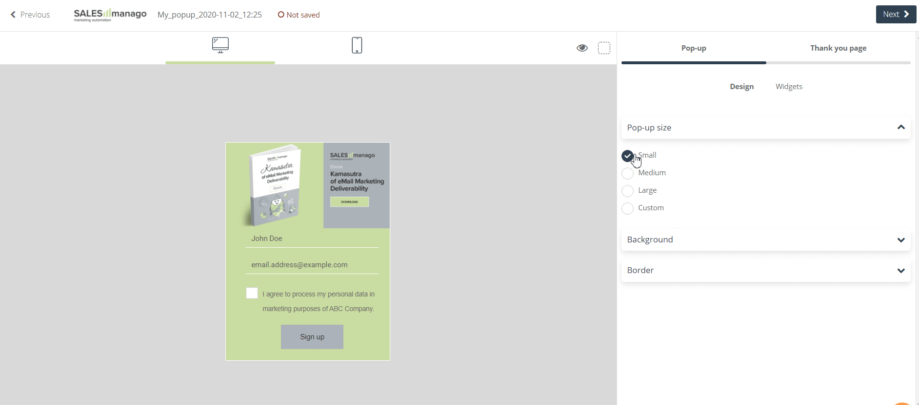Open the Widgets subtab
Image resolution: width=919 pixels, height=405 pixels.
click(789, 86)
